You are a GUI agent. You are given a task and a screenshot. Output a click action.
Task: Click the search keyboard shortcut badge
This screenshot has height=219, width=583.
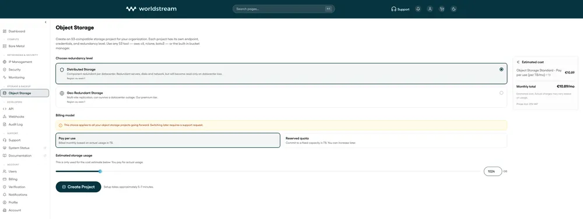pyautogui.click(x=328, y=9)
